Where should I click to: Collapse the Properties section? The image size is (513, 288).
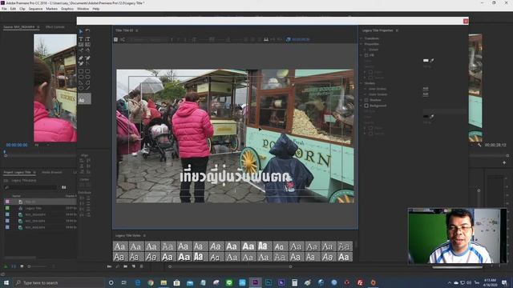pyautogui.click(x=362, y=44)
